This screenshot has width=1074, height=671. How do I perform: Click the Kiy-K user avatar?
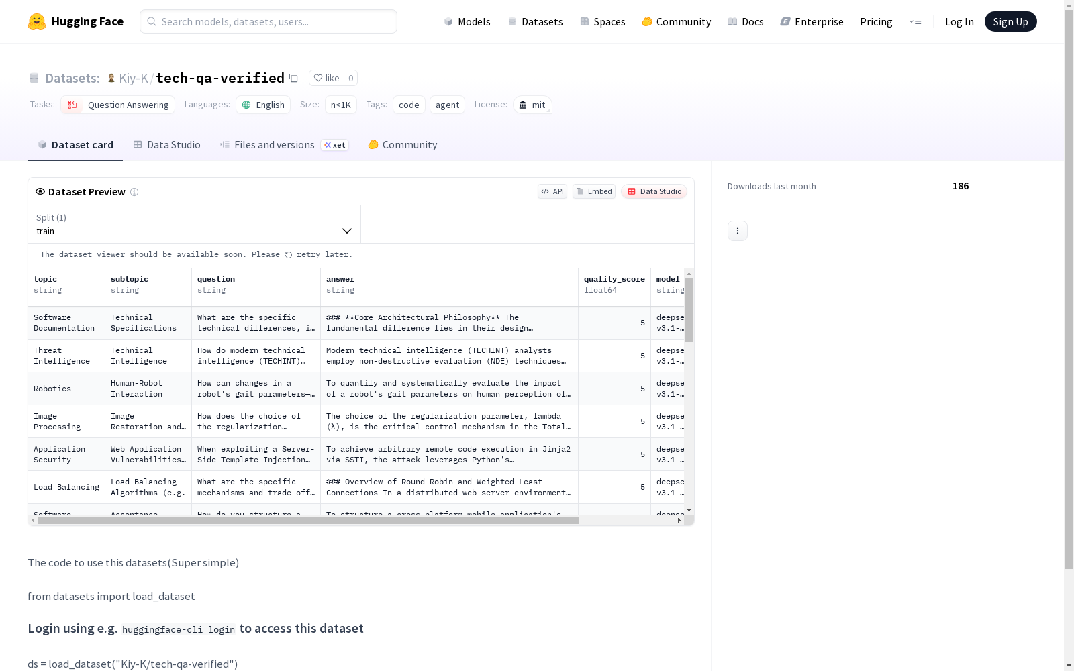coord(111,78)
